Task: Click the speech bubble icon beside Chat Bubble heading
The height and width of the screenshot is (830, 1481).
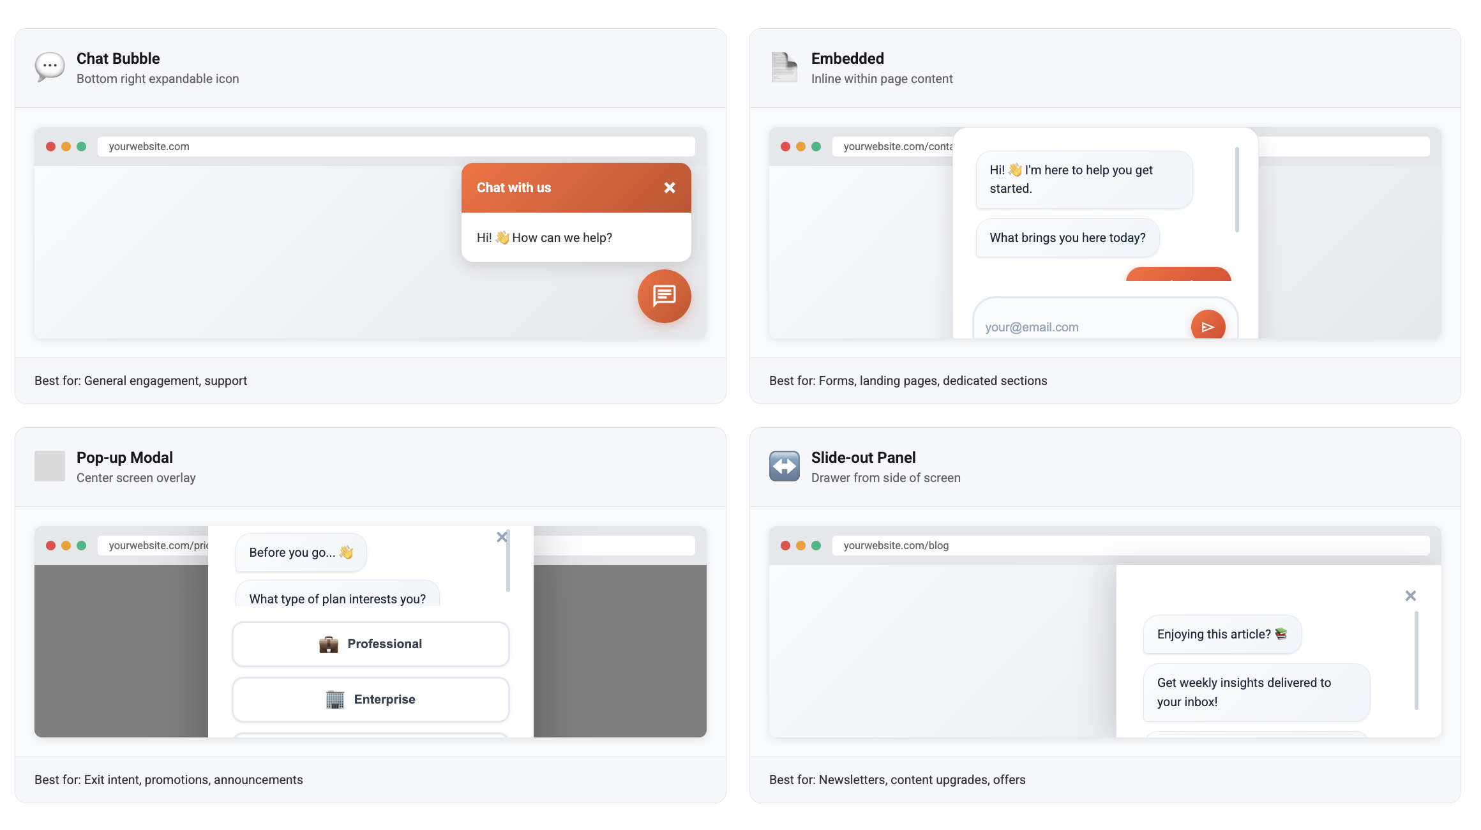Action: [49, 66]
